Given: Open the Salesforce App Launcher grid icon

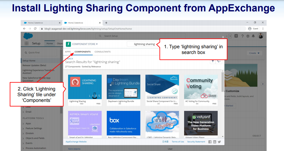Looking at the screenshot, I should click(26, 43).
